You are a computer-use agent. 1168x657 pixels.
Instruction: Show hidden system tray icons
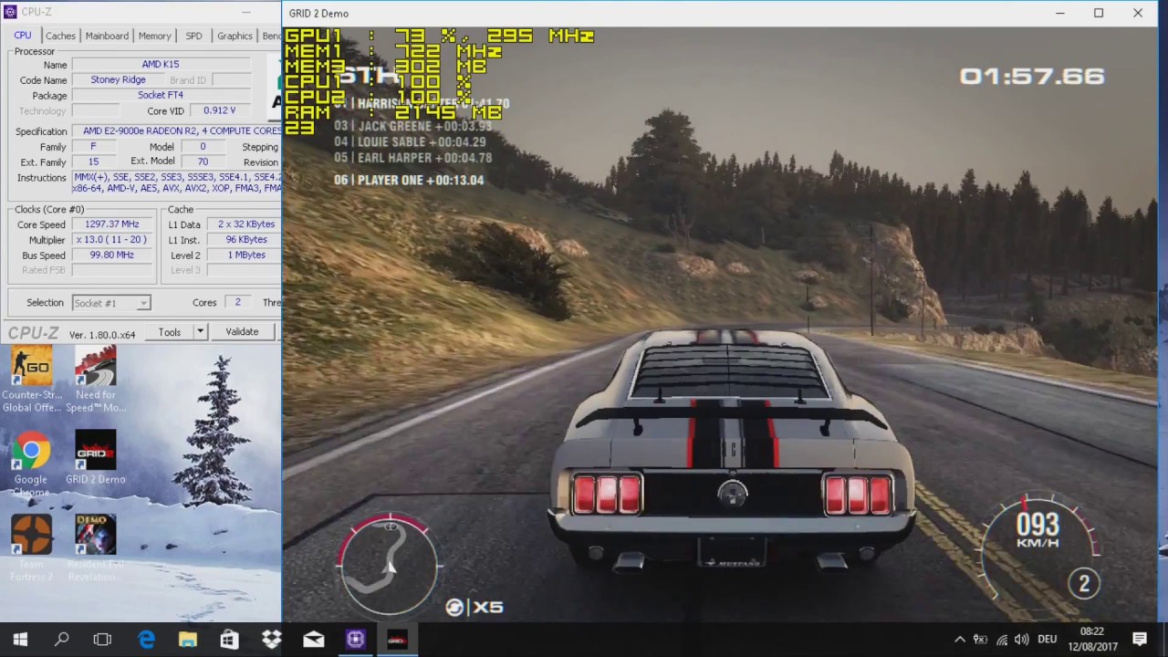click(x=960, y=640)
